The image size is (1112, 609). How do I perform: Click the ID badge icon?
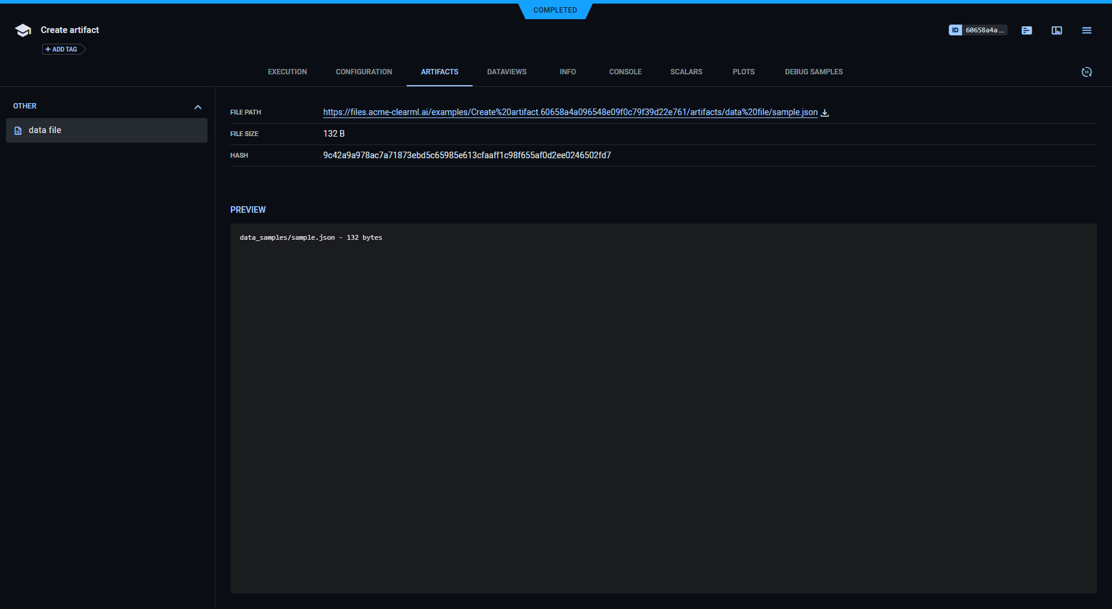point(956,29)
